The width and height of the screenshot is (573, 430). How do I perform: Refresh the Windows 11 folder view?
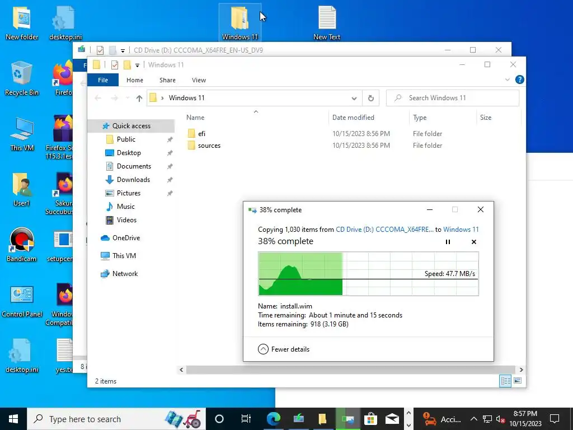pyautogui.click(x=370, y=98)
